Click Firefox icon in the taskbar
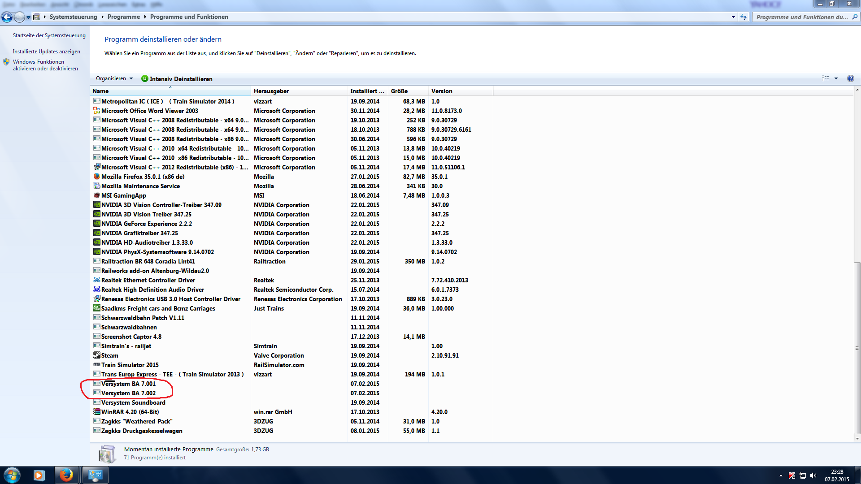Image resolution: width=861 pixels, height=484 pixels. 66,475
